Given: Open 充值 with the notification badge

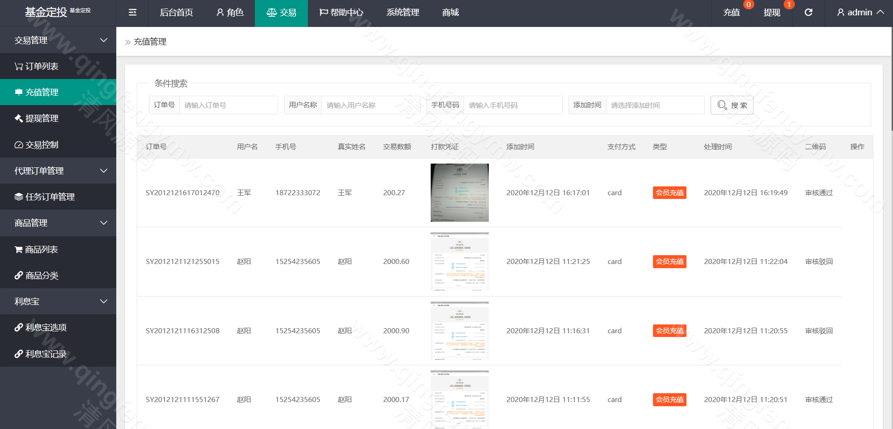Looking at the screenshot, I should coord(731,13).
